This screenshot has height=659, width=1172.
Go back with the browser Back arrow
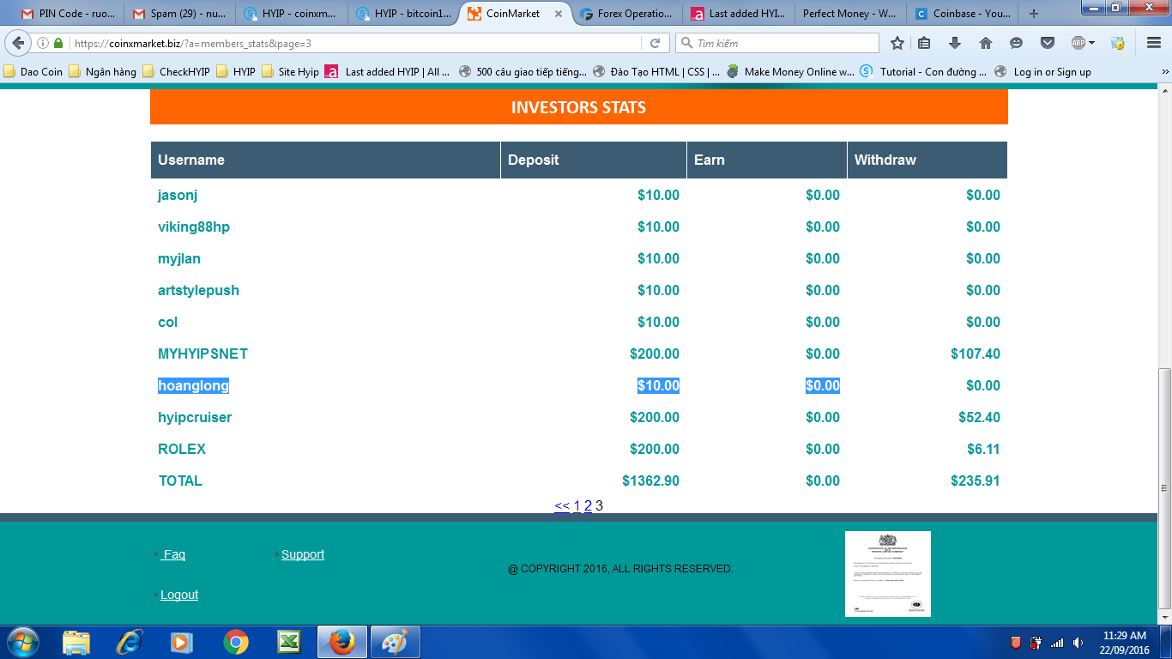[x=18, y=43]
